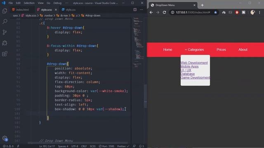Click About in the red navbar

[x=243, y=50]
